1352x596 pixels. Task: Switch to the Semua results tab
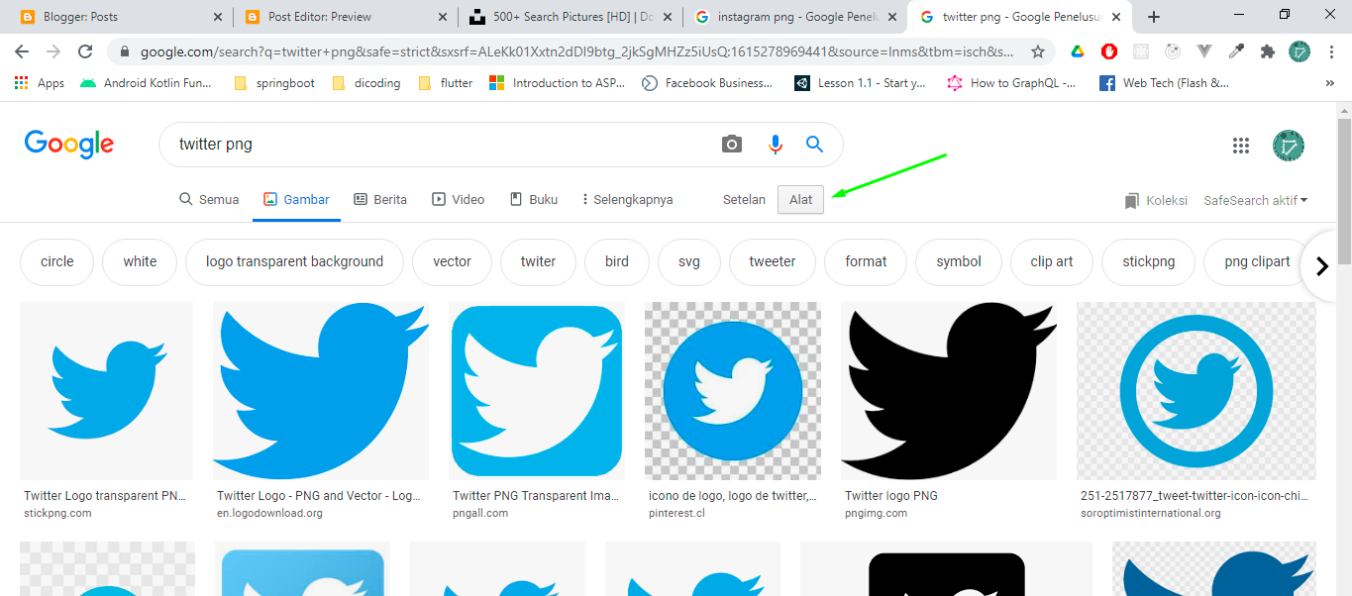(x=209, y=199)
